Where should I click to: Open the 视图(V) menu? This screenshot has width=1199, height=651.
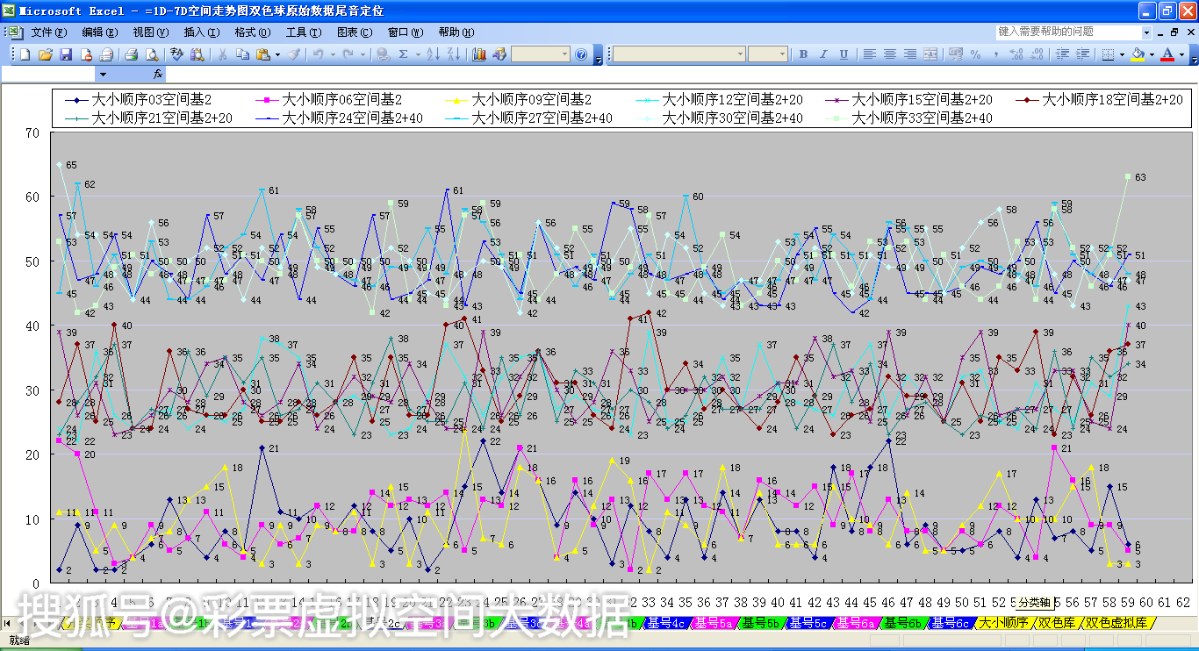tap(150, 32)
